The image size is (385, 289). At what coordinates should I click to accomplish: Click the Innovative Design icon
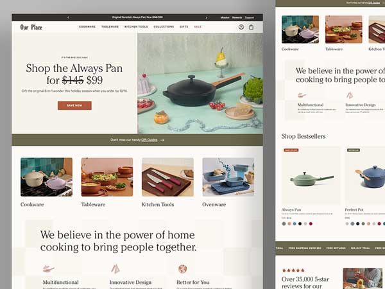115,268
